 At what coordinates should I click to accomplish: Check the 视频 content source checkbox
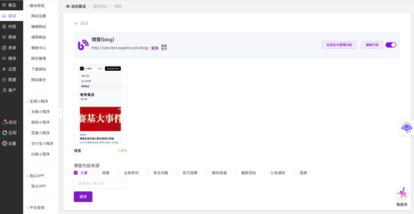[x=97, y=173]
